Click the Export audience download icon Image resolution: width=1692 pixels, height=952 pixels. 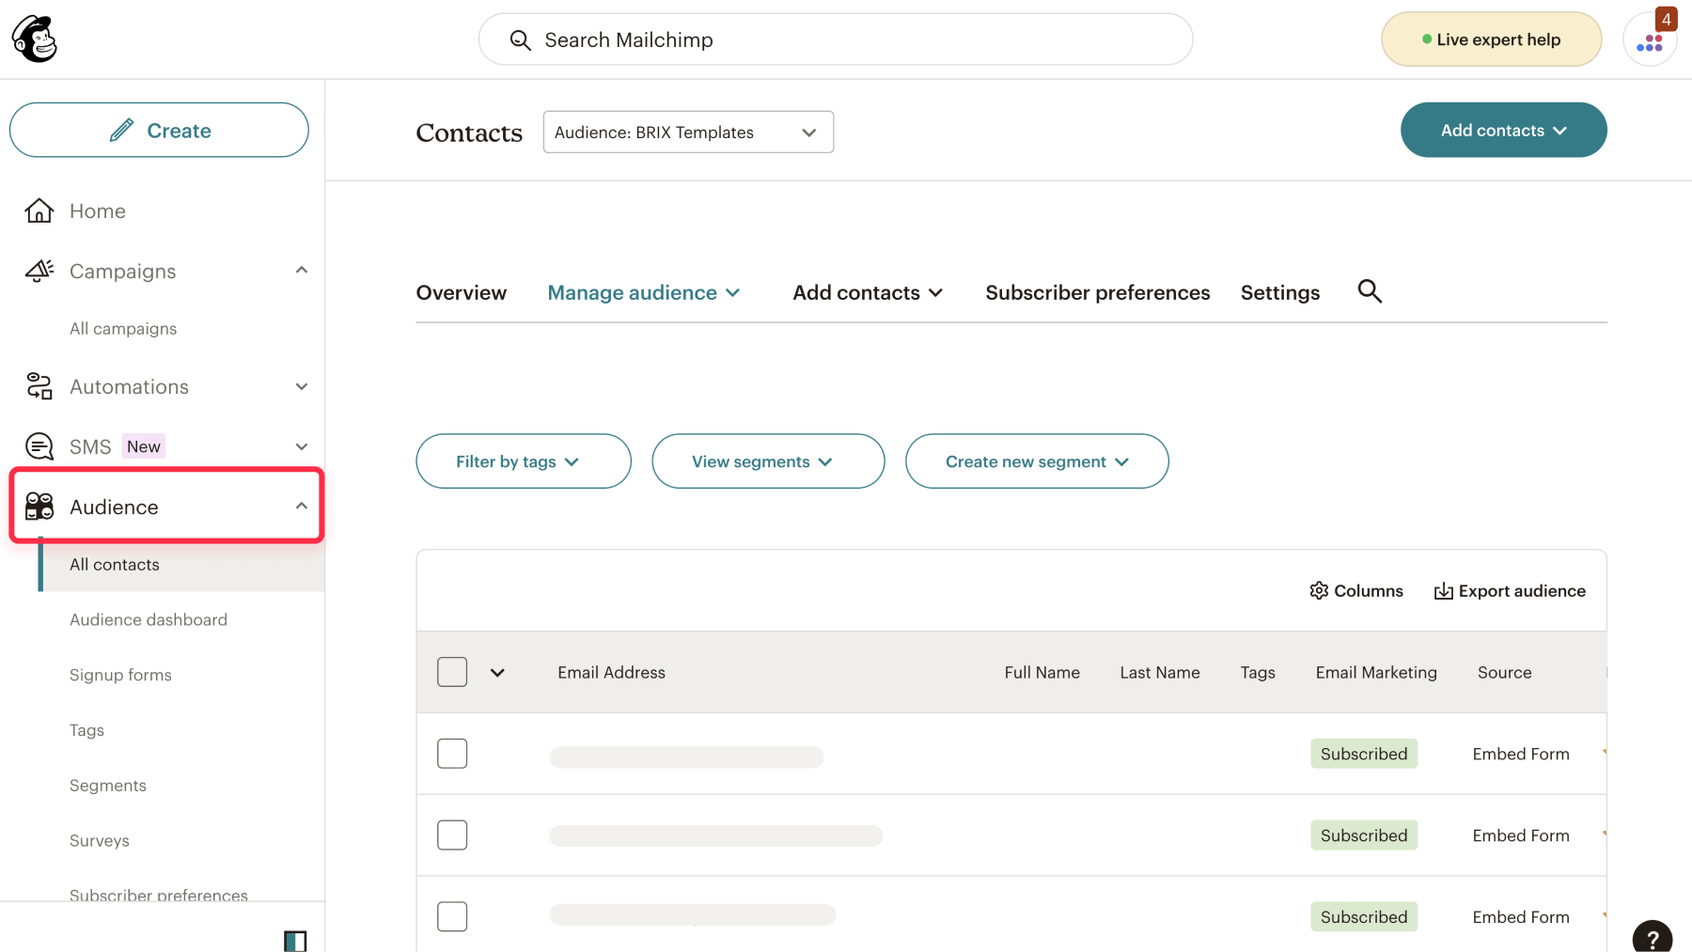[1443, 591]
